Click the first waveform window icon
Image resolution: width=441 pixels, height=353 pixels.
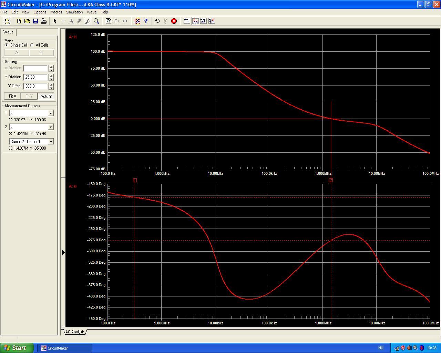195,21
